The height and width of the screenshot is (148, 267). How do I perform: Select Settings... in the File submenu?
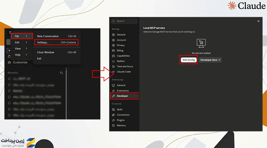click(x=56, y=42)
